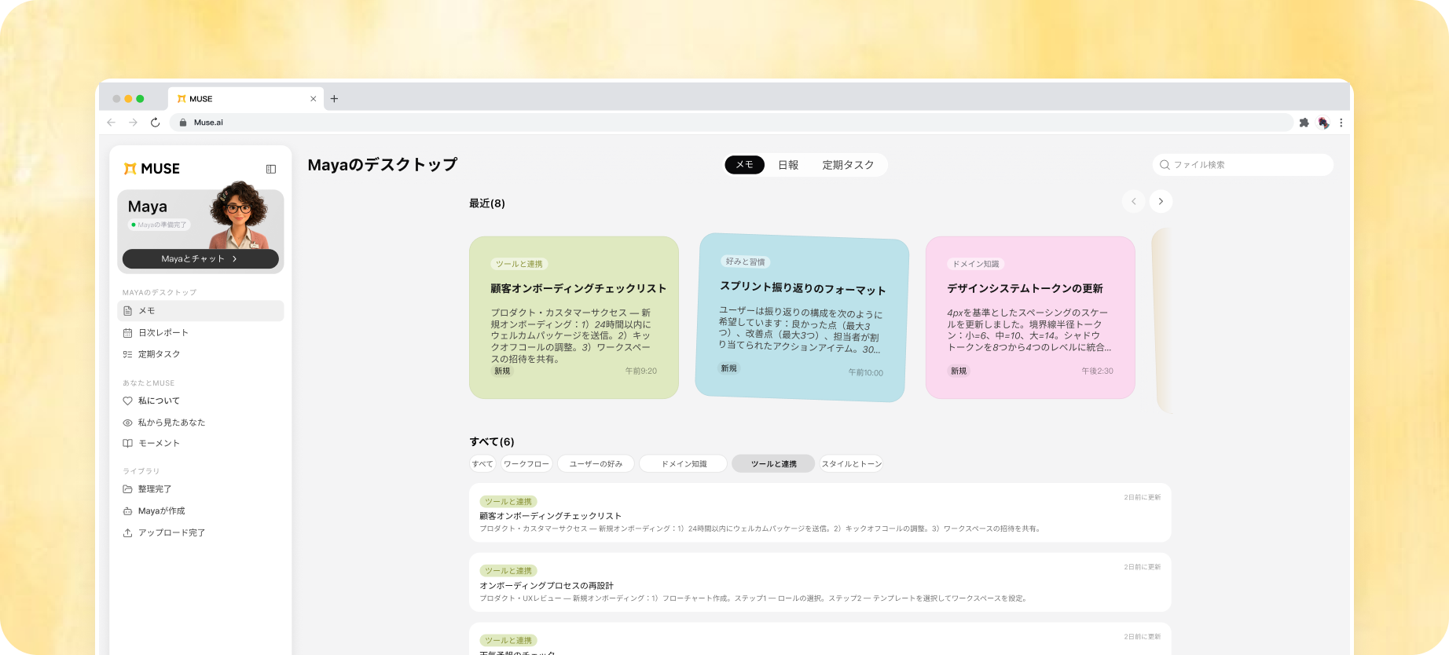Click the ドメイン知識 tag on pink card
This screenshot has height=655, width=1449.
976,264
